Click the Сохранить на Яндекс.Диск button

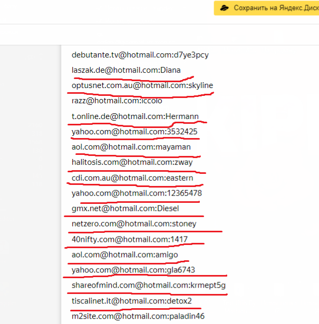266,8
